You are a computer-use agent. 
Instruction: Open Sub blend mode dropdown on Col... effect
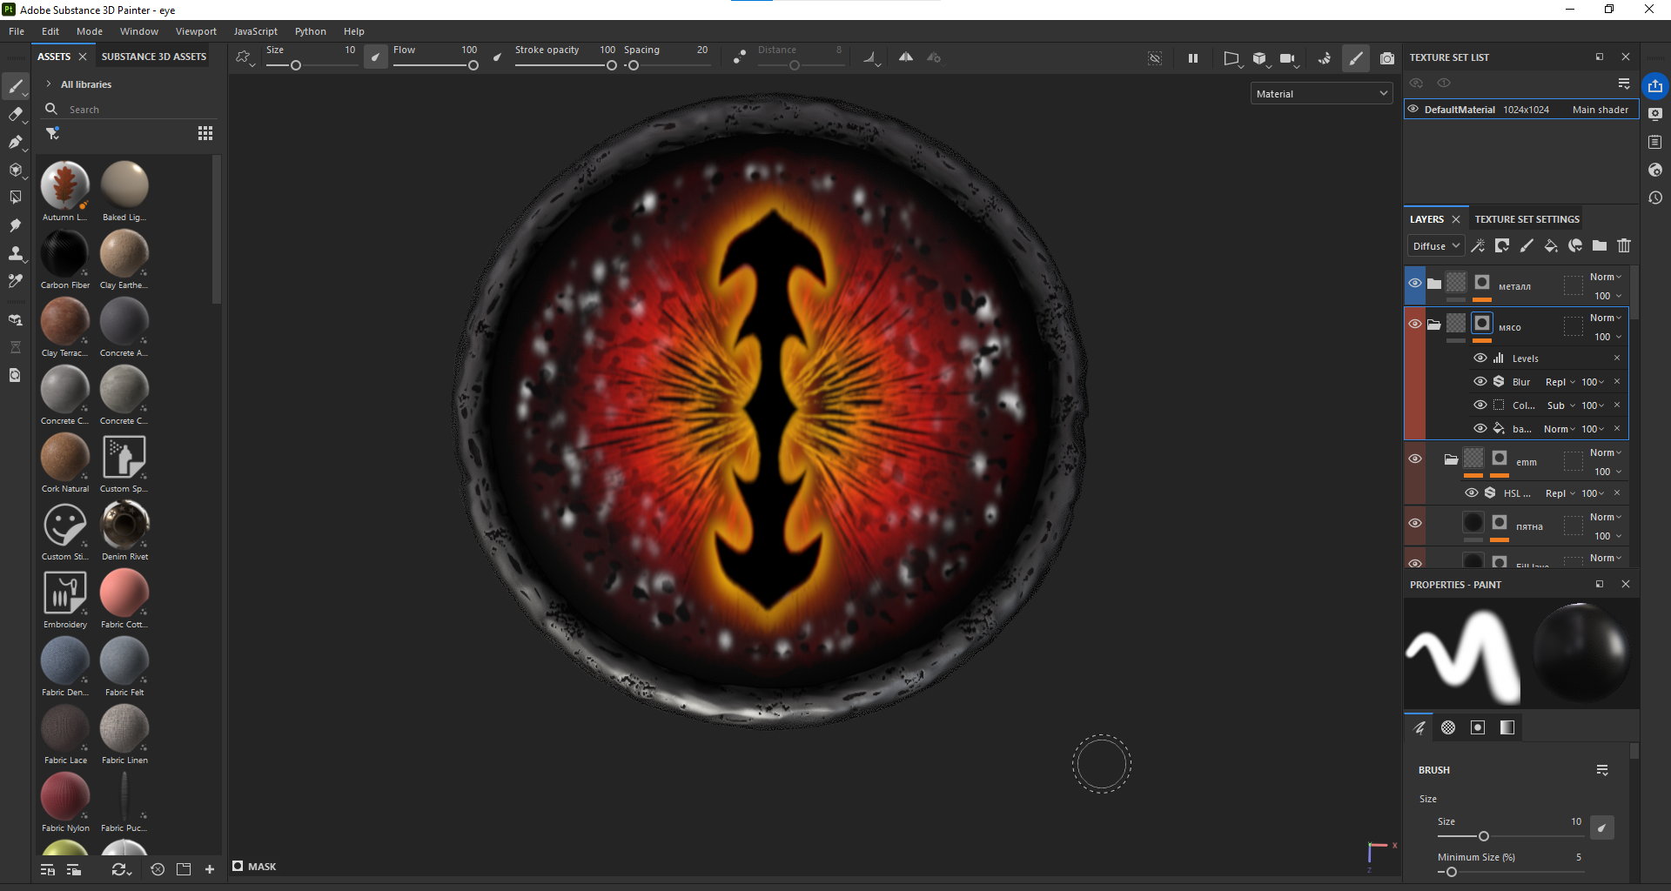tap(1561, 405)
